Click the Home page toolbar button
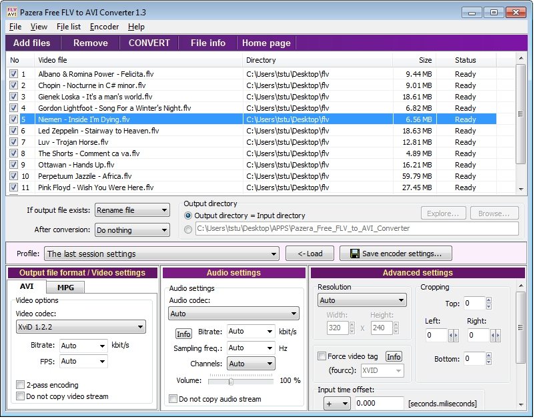Image resolution: width=535 pixels, height=419 pixels. [x=266, y=43]
